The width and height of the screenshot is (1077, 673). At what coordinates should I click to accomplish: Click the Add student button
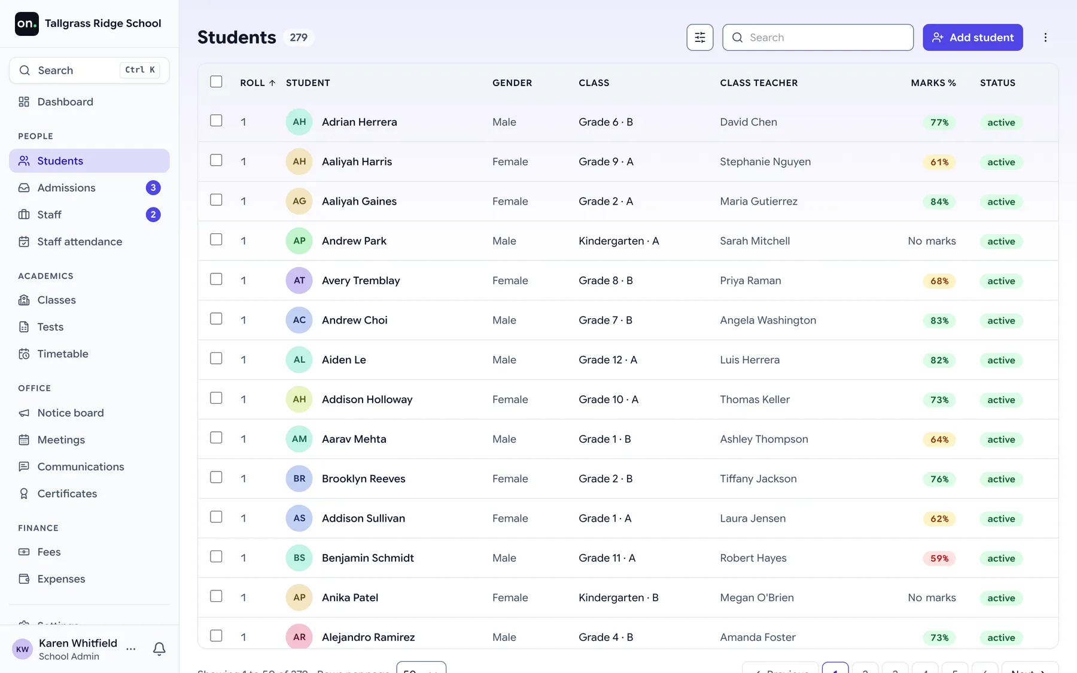972,37
